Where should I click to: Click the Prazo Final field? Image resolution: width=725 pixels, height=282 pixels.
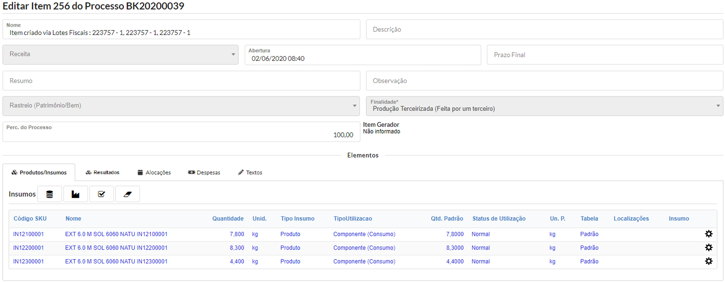[x=605, y=55]
